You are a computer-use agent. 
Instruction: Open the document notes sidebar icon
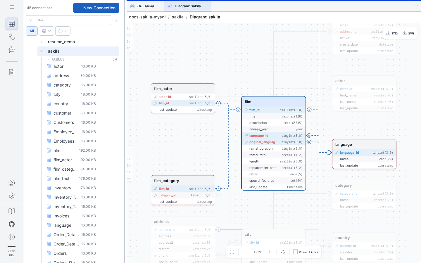point(12,72)
